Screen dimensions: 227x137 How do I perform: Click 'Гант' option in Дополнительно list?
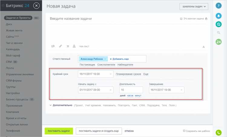(134, 105)
